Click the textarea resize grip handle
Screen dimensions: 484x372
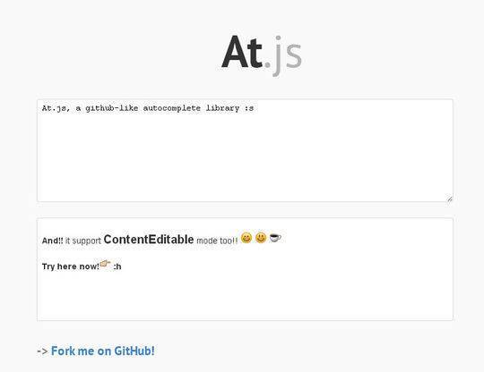point(450,199)
